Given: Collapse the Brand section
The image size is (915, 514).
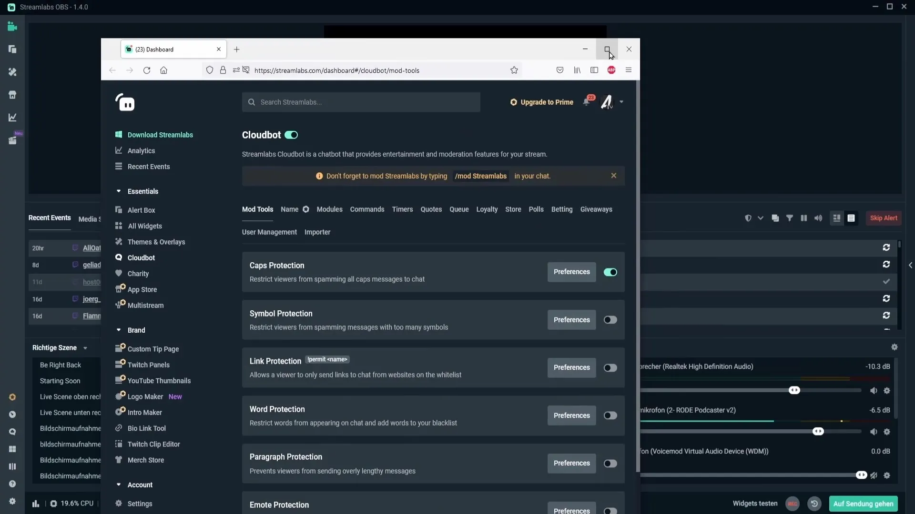Looking at the screenshot, I should (119, 330).
